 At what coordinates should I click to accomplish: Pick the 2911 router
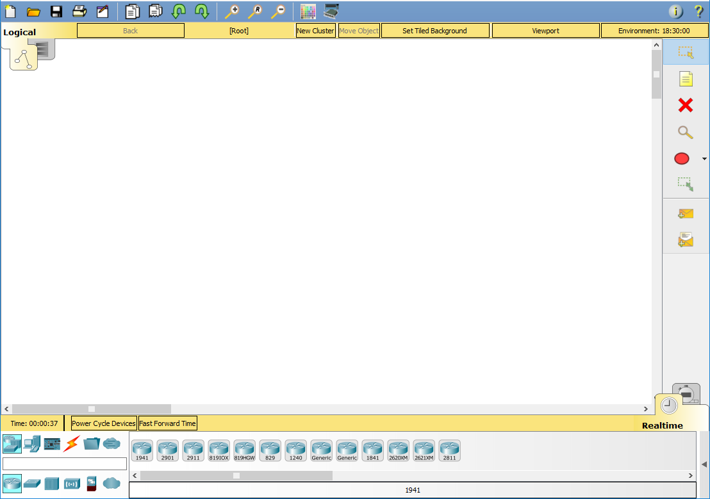click(194, 450)
